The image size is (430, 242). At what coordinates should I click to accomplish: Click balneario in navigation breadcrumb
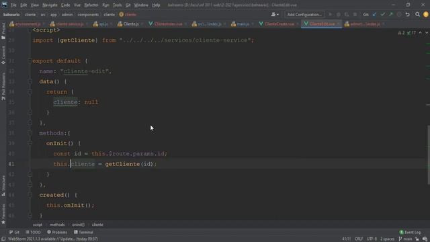point(11,15)
